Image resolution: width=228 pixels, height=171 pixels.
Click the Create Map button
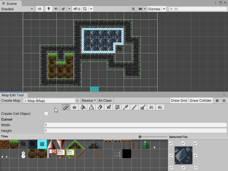coord(11,101)
